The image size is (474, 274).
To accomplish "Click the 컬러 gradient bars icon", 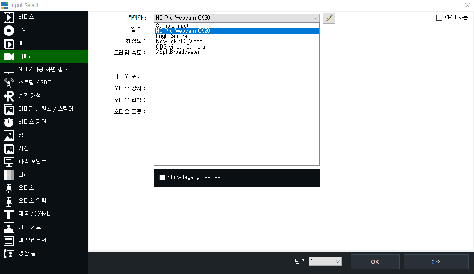I will tap(8, 175).
